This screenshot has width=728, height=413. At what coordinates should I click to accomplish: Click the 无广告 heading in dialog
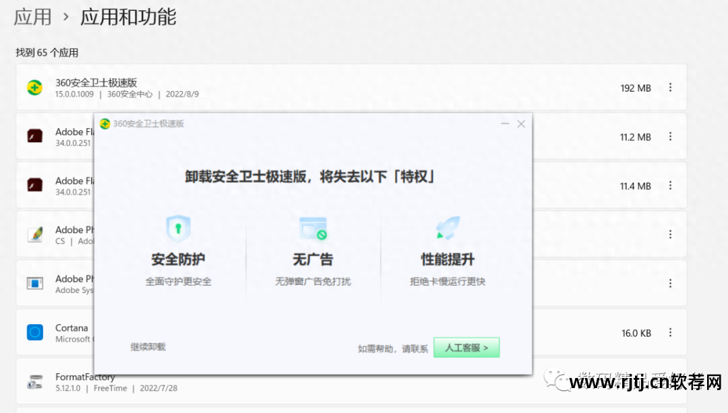pos(313,259)
